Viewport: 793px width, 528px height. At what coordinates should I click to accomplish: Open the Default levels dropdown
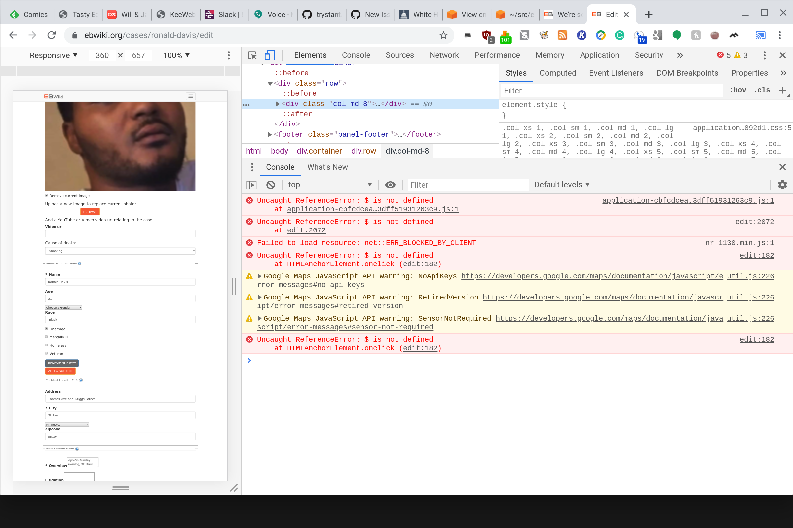pyautogui.click(x=561, y=185)
